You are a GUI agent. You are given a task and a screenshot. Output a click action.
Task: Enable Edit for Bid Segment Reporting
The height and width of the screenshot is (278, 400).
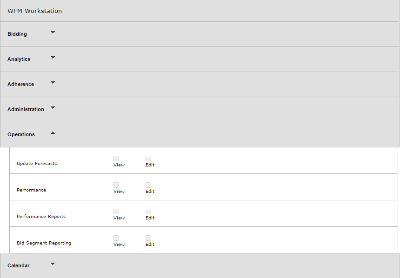[148, 238]
